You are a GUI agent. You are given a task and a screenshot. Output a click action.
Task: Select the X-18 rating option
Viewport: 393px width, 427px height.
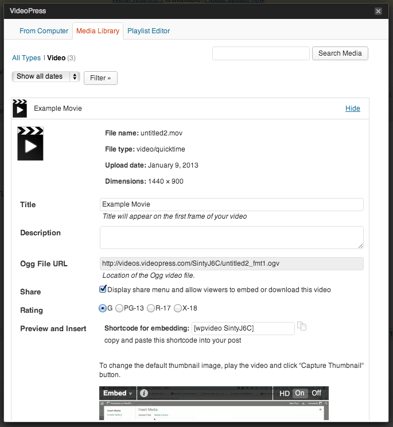click(x=178, y=308)
